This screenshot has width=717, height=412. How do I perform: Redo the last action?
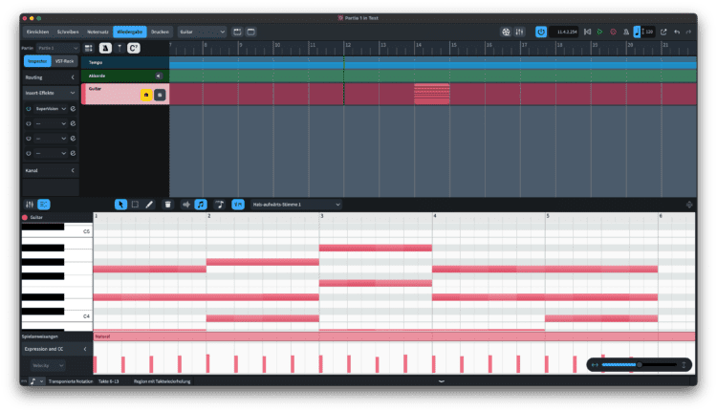click(688, 32)
